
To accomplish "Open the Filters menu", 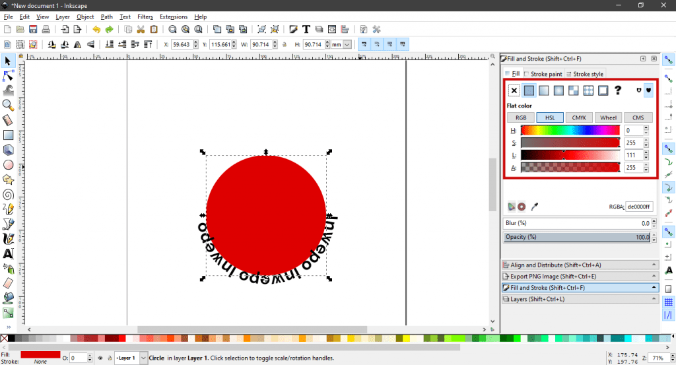I will coord(145,17).
